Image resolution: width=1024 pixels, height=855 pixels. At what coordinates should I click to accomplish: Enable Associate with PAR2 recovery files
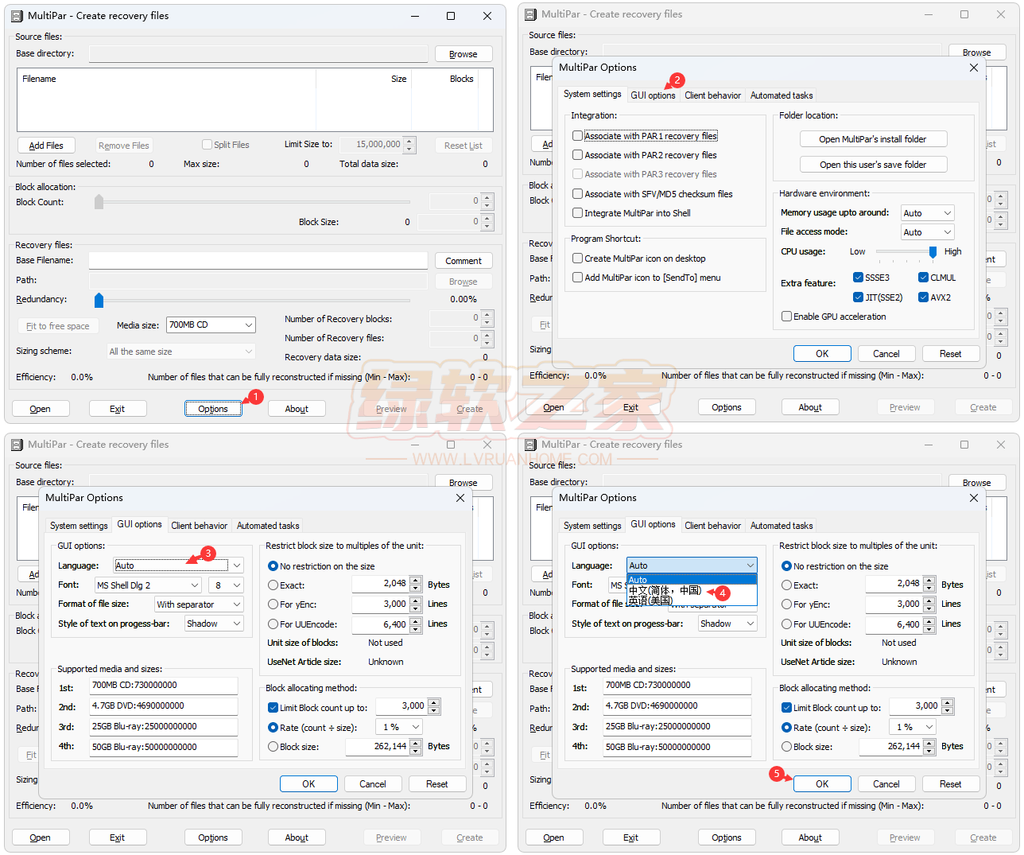click(578, 155)
